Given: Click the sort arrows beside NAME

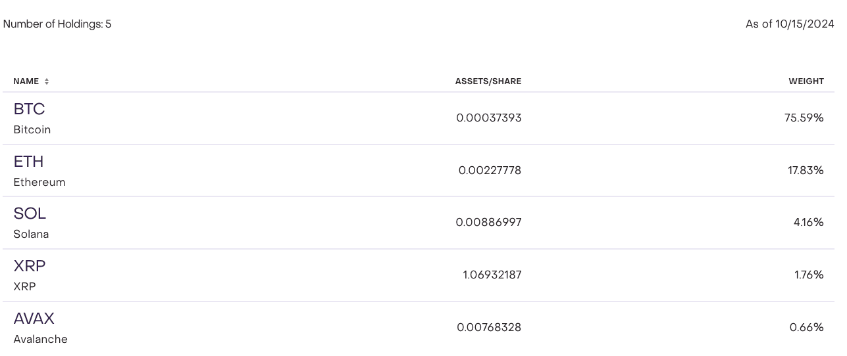Looking at the screenshot, I should (47, 81).
